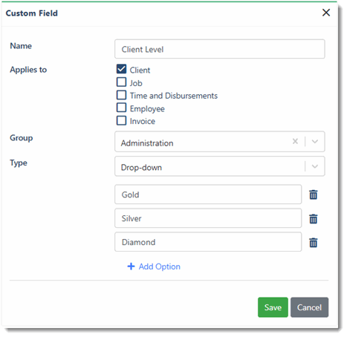Open the Type dropdown chevron
This screenshot has height=337, width=347.
(315, 166)
